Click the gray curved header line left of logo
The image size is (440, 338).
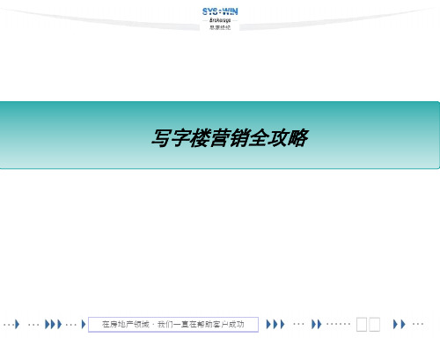coord(99,20)
